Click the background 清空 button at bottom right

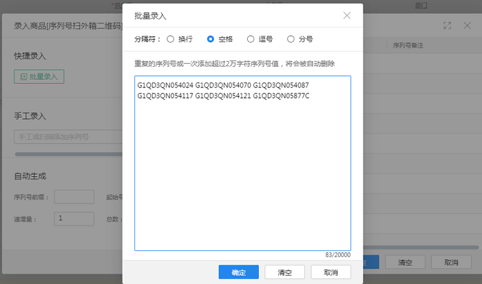point(404,262)
